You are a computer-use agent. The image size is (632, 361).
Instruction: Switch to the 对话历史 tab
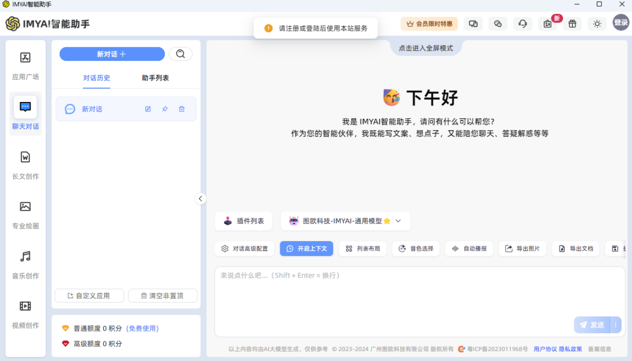click(97, 78)
